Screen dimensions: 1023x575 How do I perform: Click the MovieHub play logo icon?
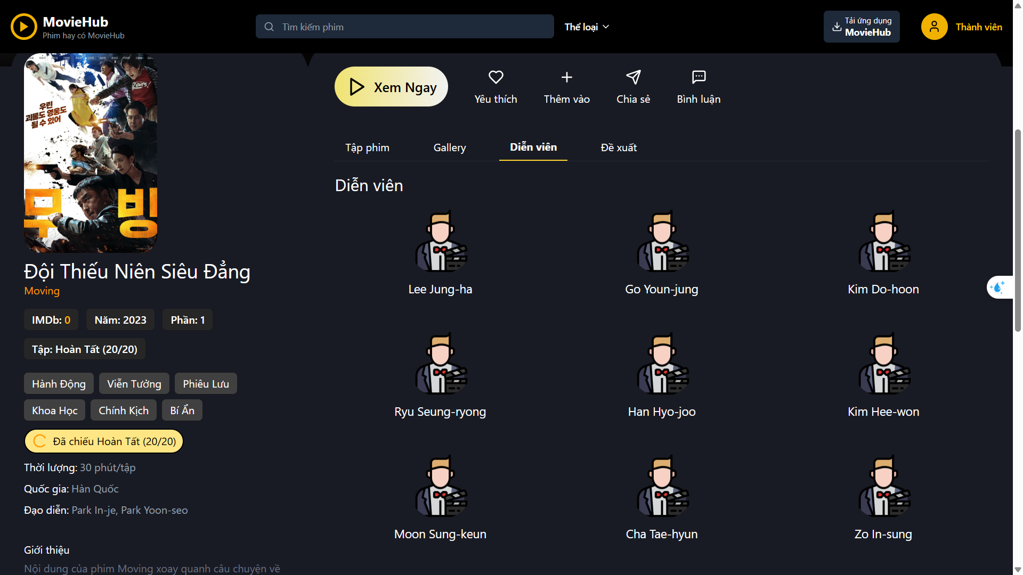pyautogui.click(x=23, y=27)
